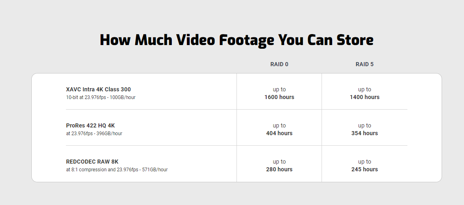Click "up to" above 280 hours
Viewport: 464px width, 205px height.
[x=279, y=162]
